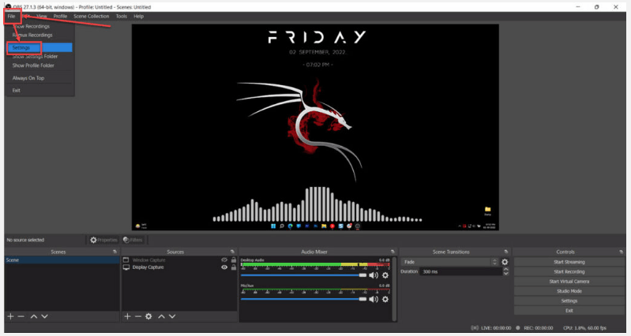Open the View menu

[x=42, y=16]
